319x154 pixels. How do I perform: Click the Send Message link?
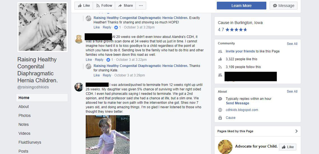click(x=237, y=103)
